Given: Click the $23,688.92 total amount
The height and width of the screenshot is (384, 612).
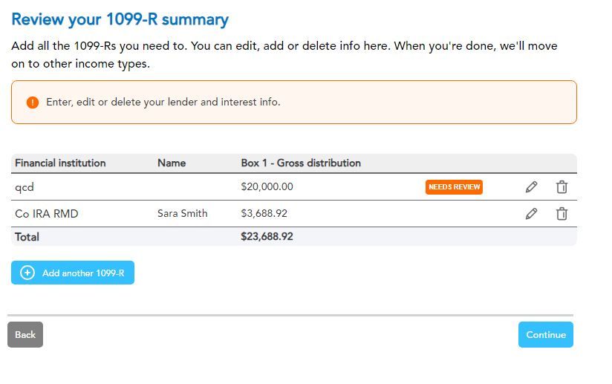Looking at the screenshot, I should (267, 237).
